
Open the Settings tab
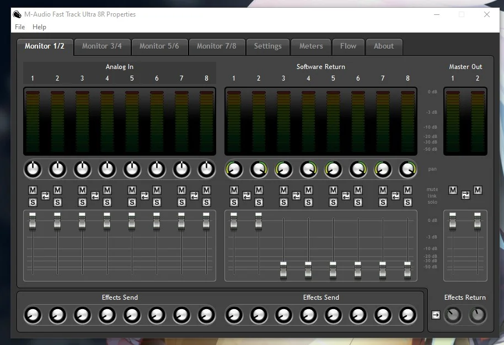coord(267,46)
